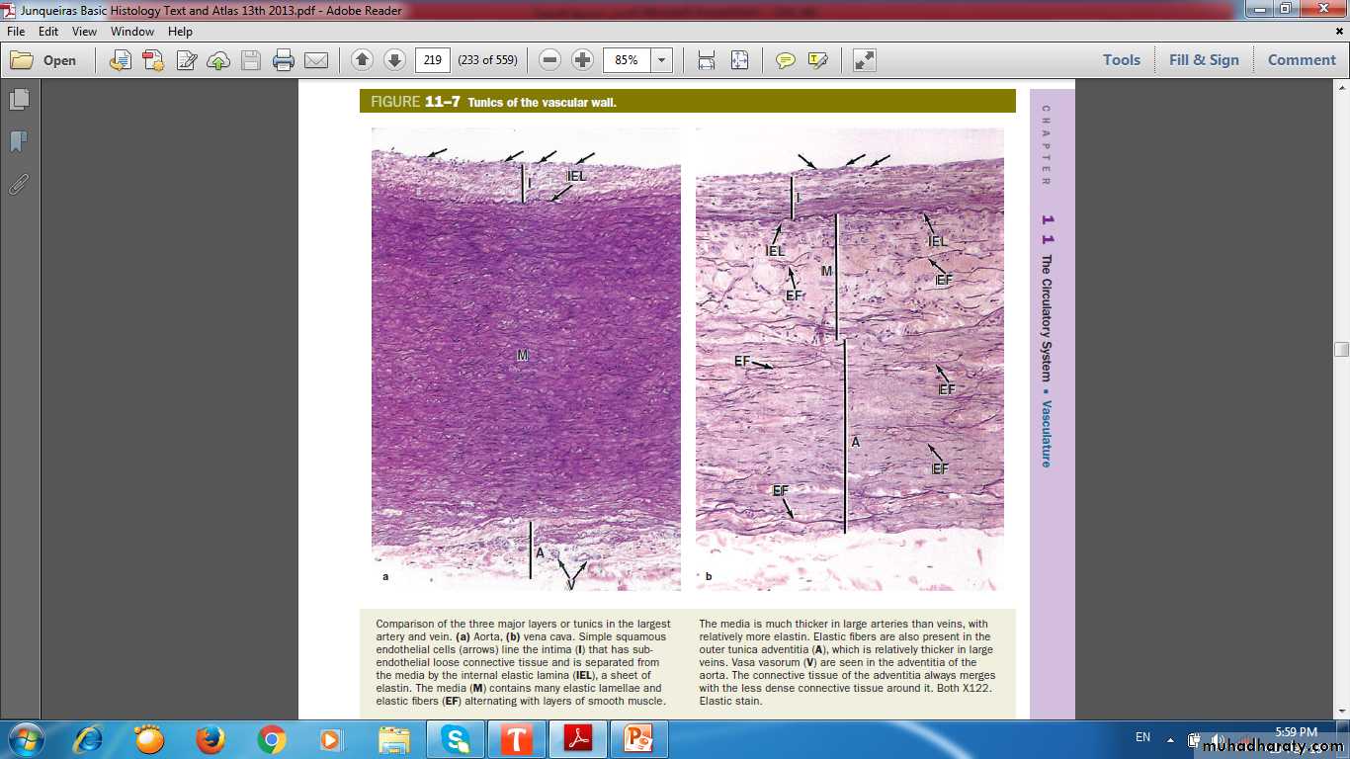Open the Page Thumbnails side panel
This screenshot has width=1350, height=759.
(x=19, y=100)
